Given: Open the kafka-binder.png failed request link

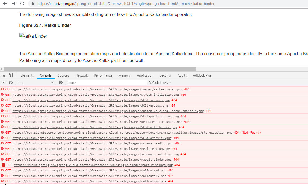Looking at the screenshot, I should coord(98,89).
